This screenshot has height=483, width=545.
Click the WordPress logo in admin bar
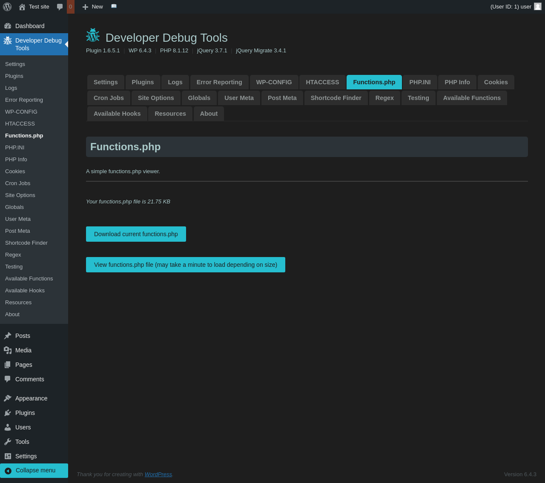click(x=7, y=7)
